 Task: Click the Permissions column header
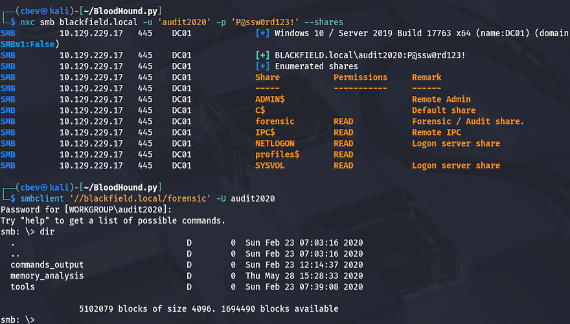click(360, 77)
